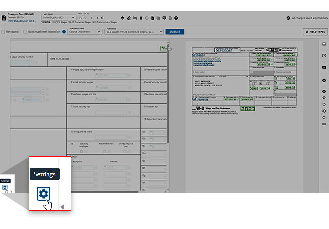Expand the 12c code dropdown
This screenshot has height=229, width=329.
(x=158, y=147)
